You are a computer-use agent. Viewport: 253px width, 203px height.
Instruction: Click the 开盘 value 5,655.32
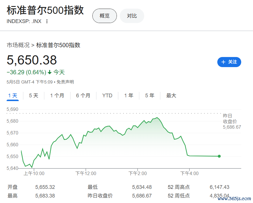tap(45, 187)
